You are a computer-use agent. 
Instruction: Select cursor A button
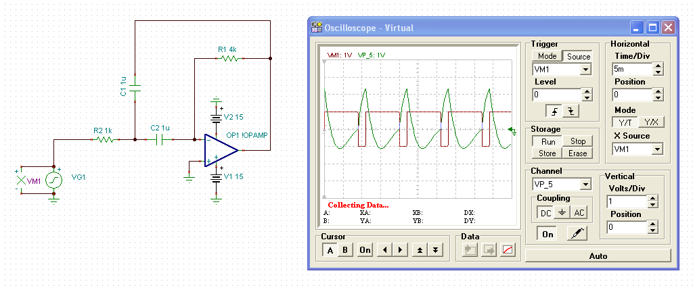point(330,250)
